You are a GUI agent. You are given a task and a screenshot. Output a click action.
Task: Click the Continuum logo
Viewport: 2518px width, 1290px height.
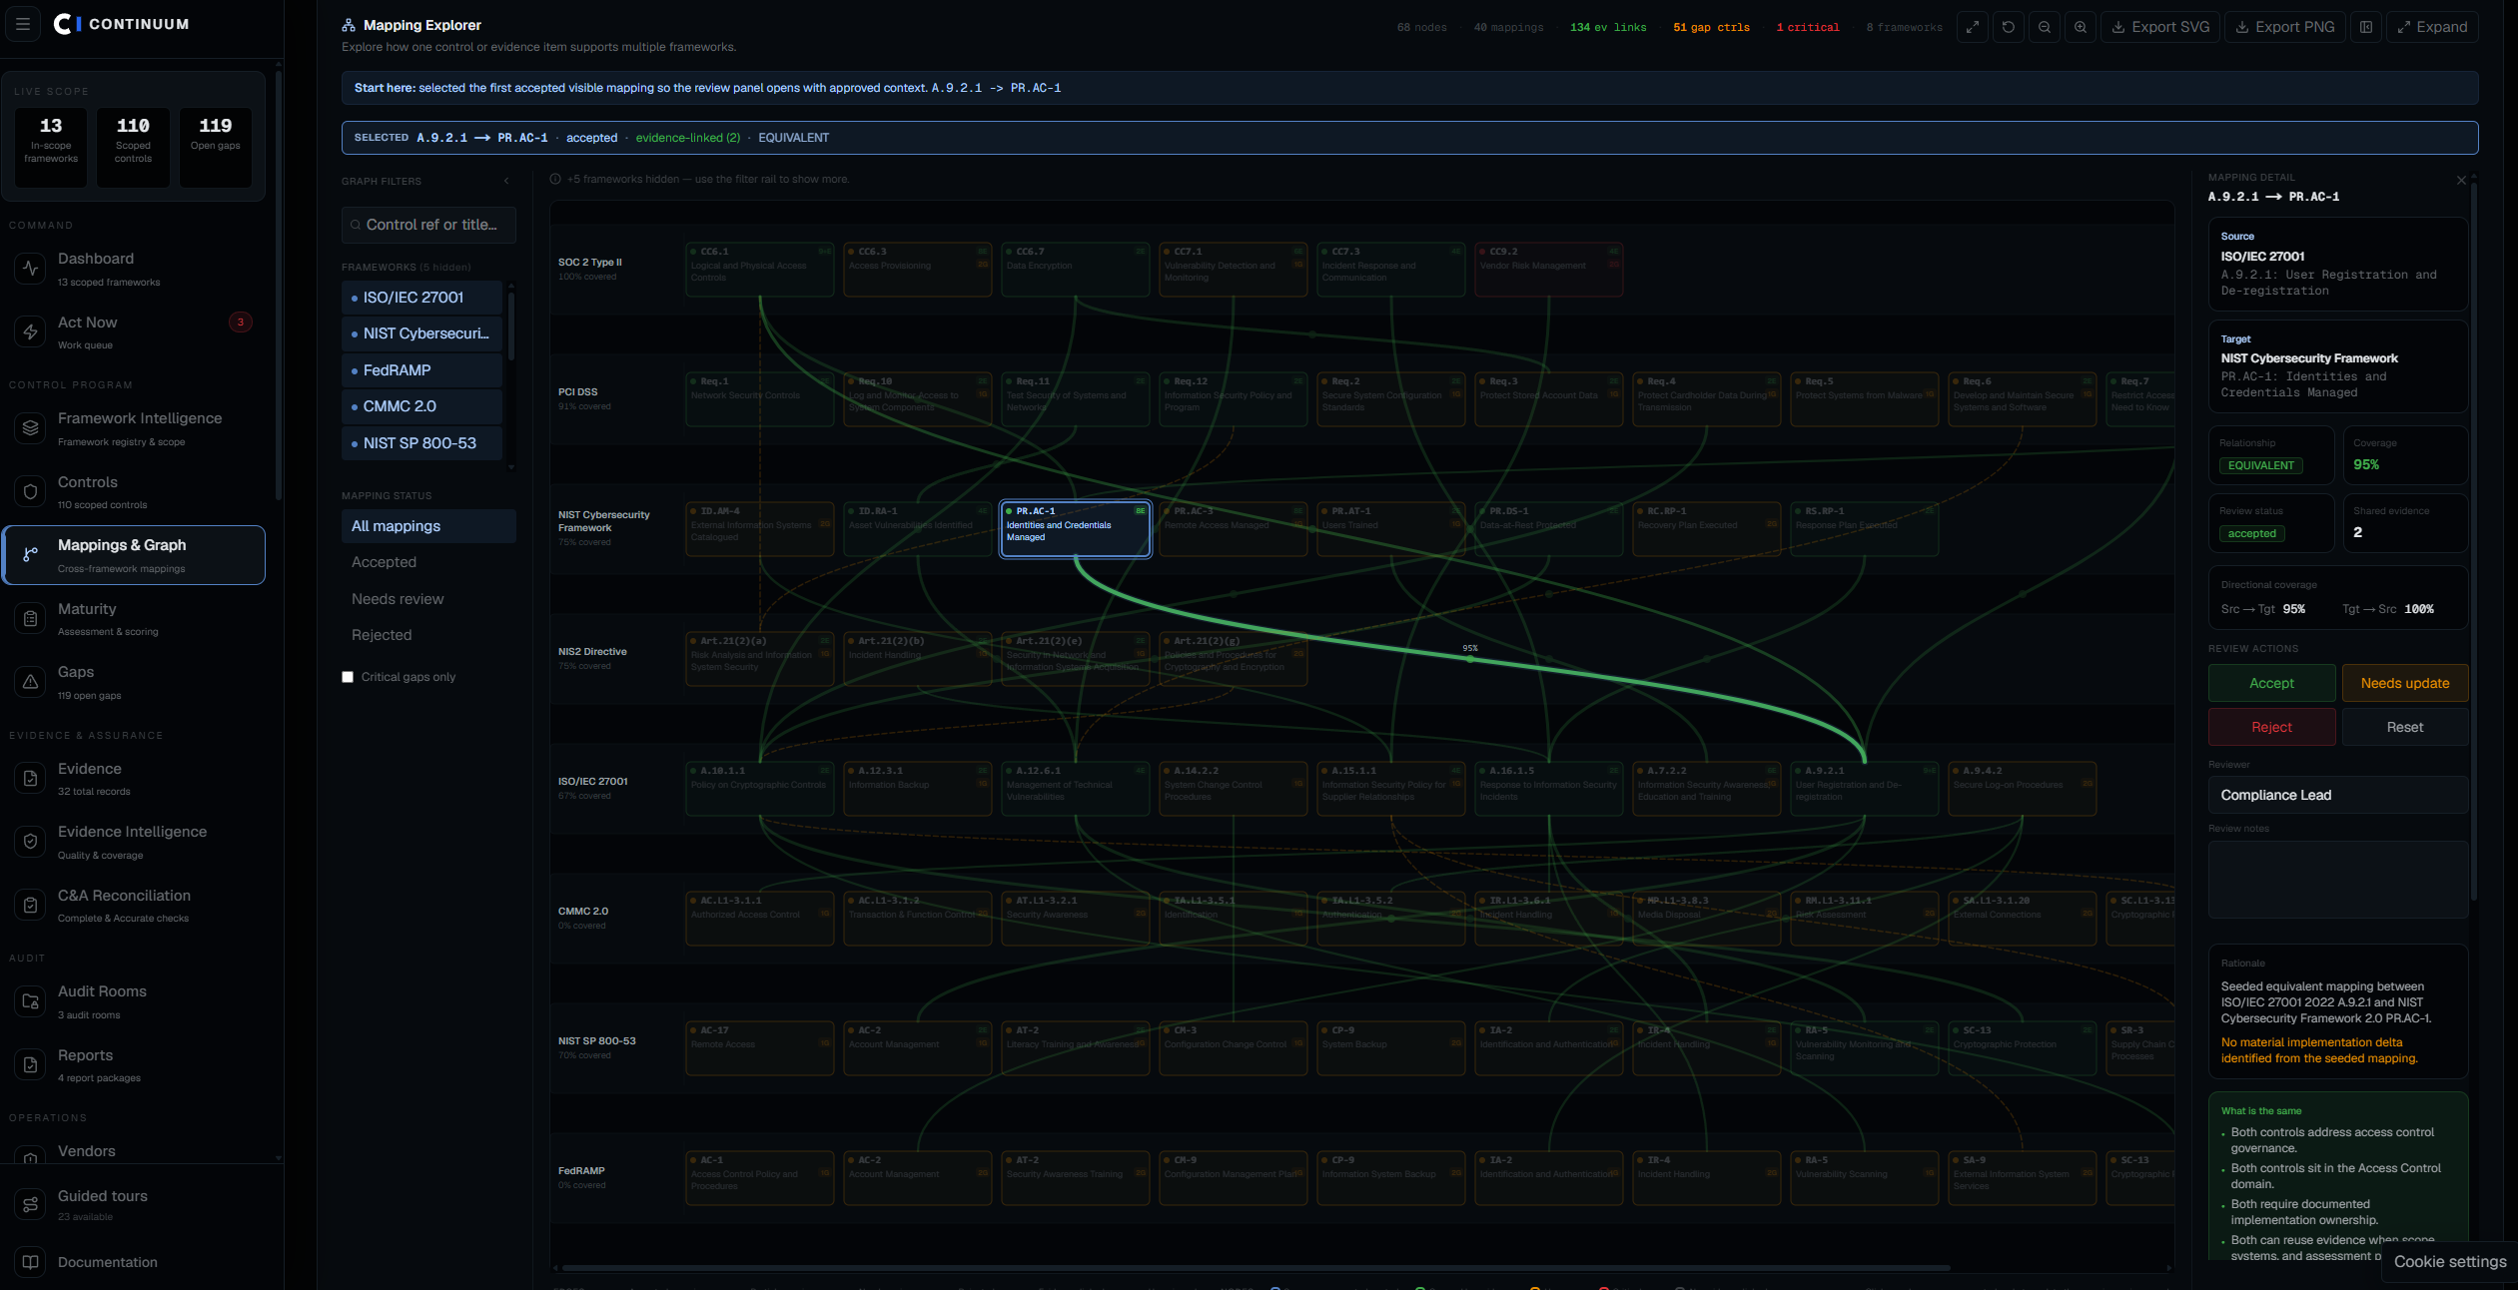[121, 24]
